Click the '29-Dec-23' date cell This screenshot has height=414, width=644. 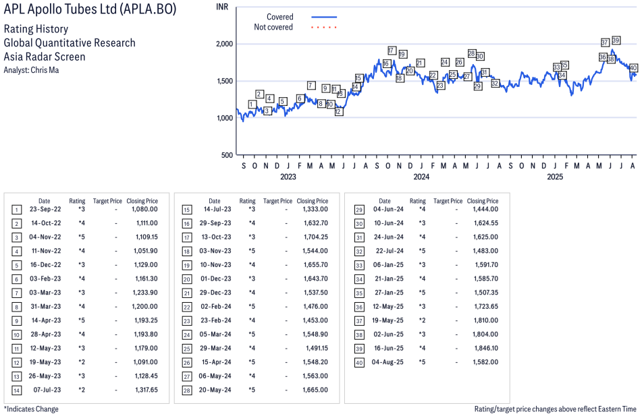point(215,293)
